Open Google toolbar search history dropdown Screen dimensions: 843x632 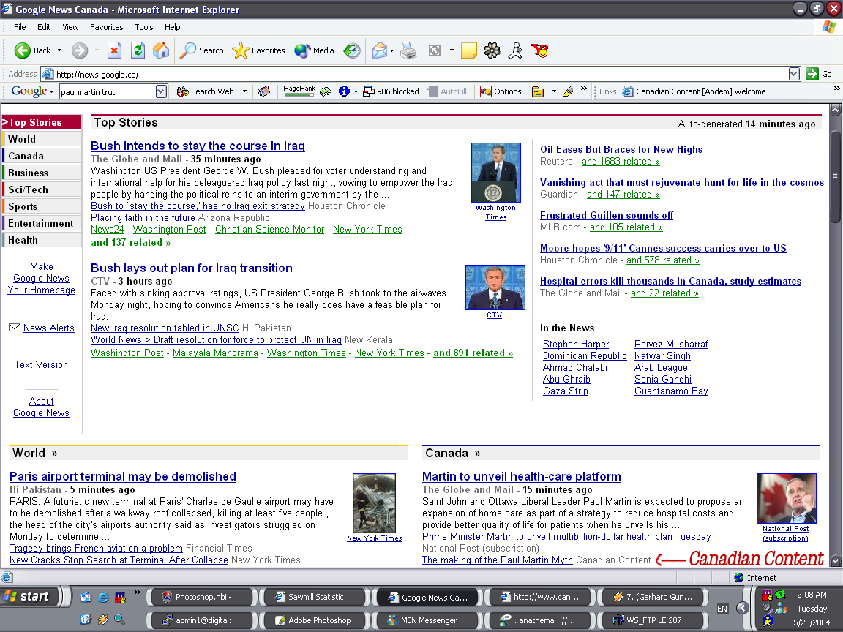161,91
